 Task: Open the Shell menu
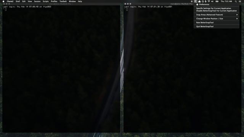tap(18, 2)
